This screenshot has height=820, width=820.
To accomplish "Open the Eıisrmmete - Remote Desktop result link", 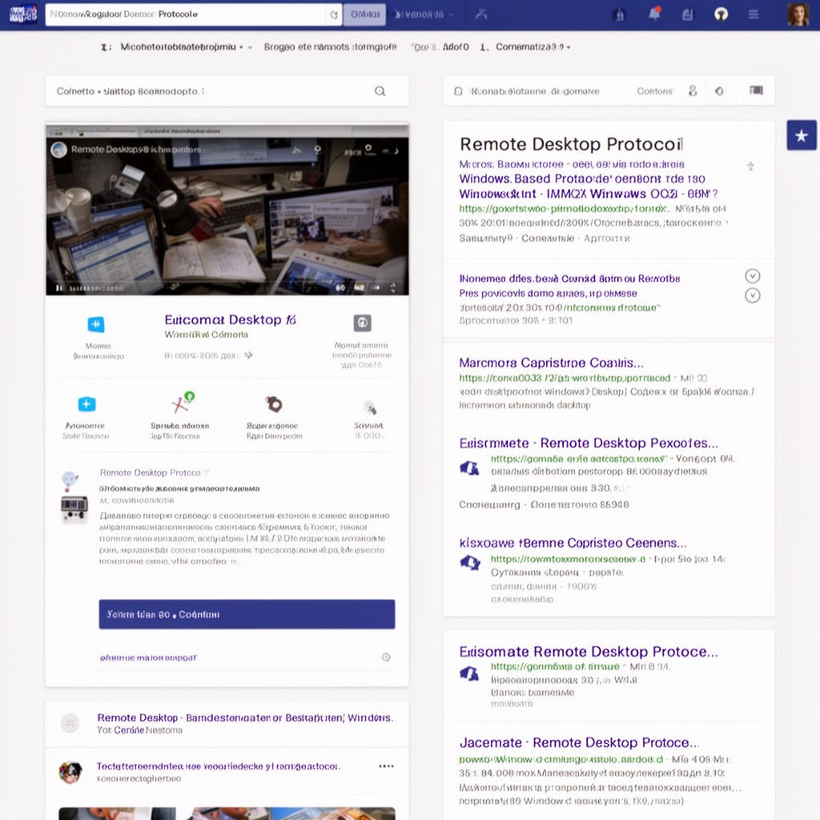I will coord(589,443).
